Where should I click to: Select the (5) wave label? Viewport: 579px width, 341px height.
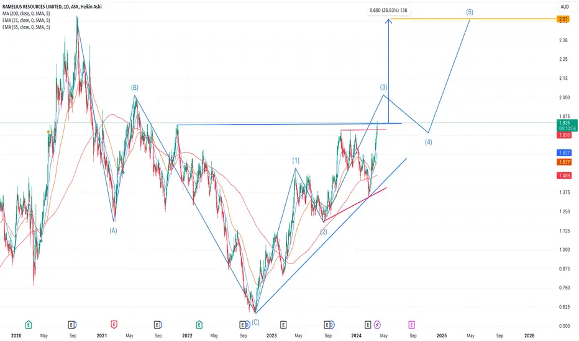point(469,12)
